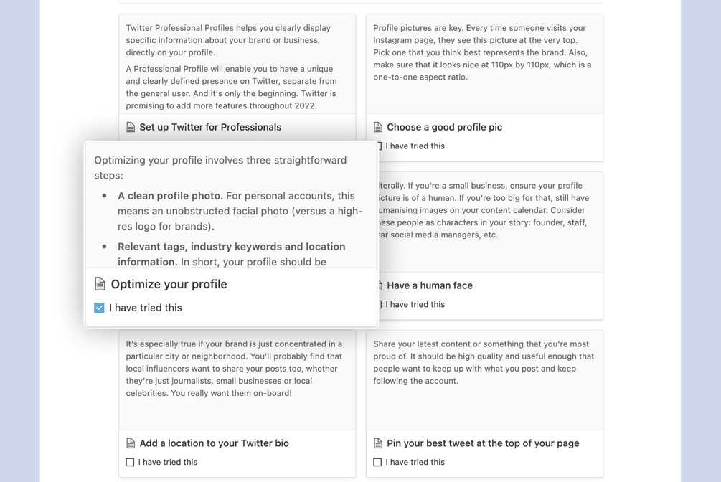The width and height of the screenshot is (721, 482).
Task: Click page icon beside Choose a good profile pic
Action: click(x=378, y=127)
